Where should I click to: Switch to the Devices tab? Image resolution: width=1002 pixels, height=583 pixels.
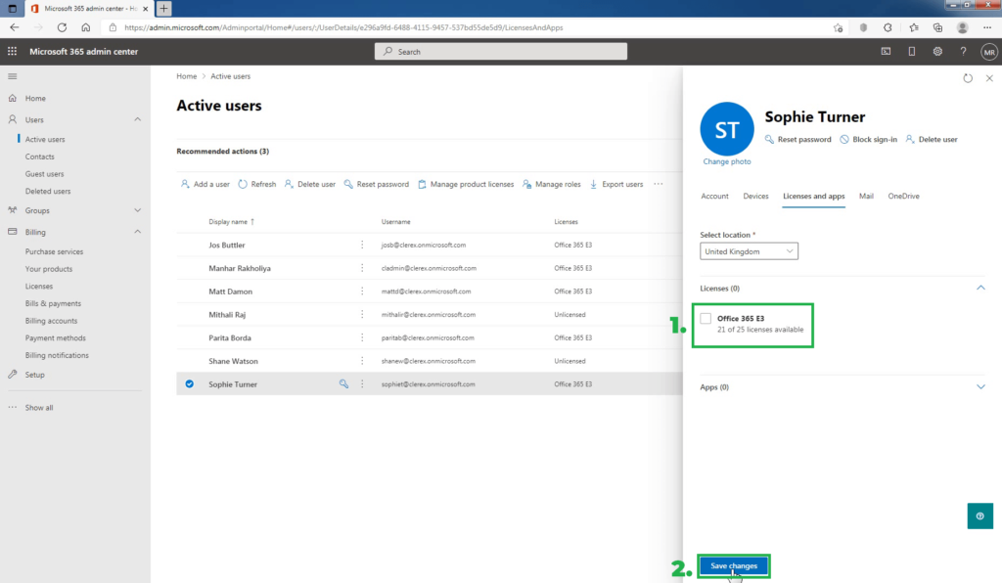coord(755,196)
